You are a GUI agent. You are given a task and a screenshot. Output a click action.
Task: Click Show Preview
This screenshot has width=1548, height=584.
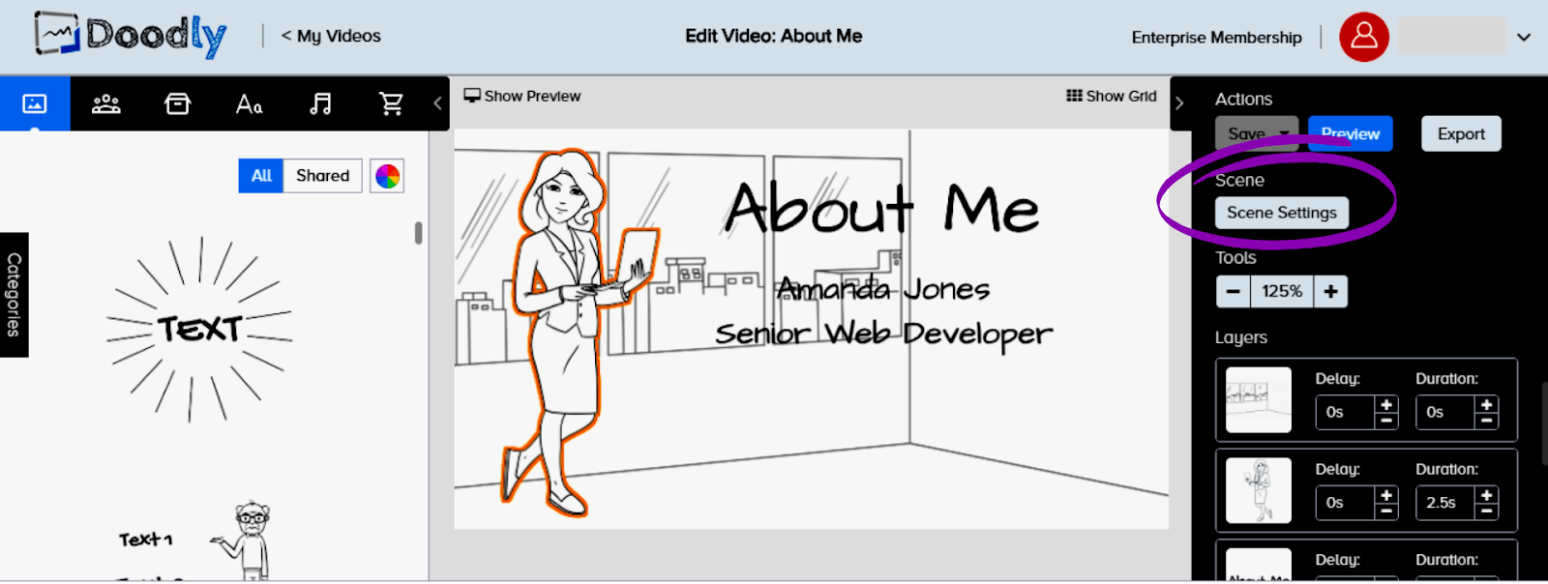pyautogui.click(x=522, y=96)
